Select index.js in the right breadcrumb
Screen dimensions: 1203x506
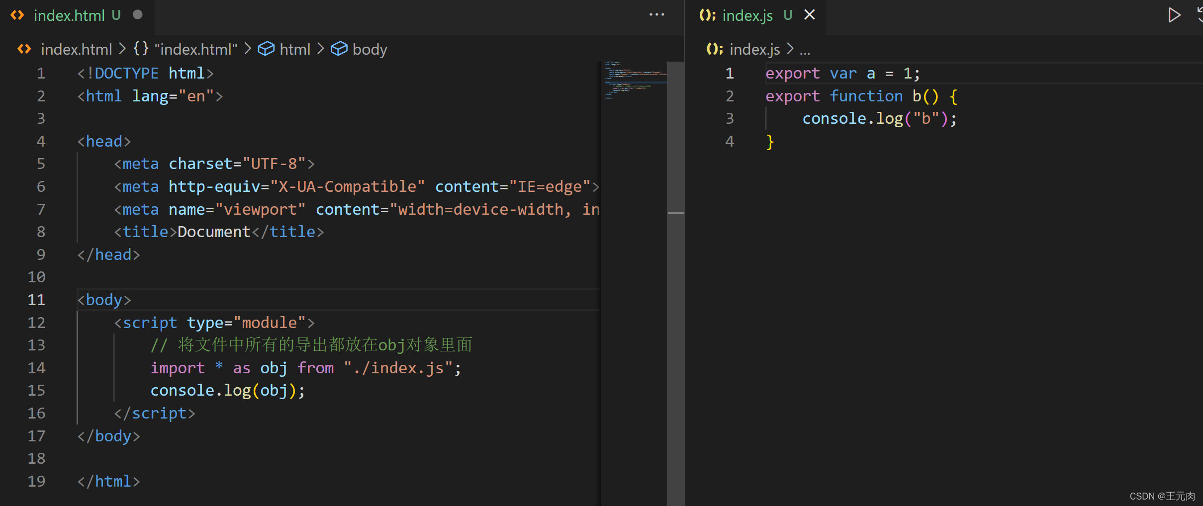tap(754, 49)
